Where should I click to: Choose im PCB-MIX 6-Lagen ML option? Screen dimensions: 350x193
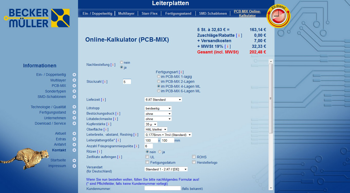[159, 91]
